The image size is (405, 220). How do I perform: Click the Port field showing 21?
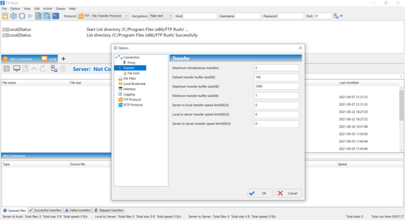(322, 16)
